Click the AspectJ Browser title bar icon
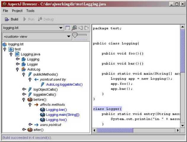The image size is (187, 142). [x=4, y=4]
